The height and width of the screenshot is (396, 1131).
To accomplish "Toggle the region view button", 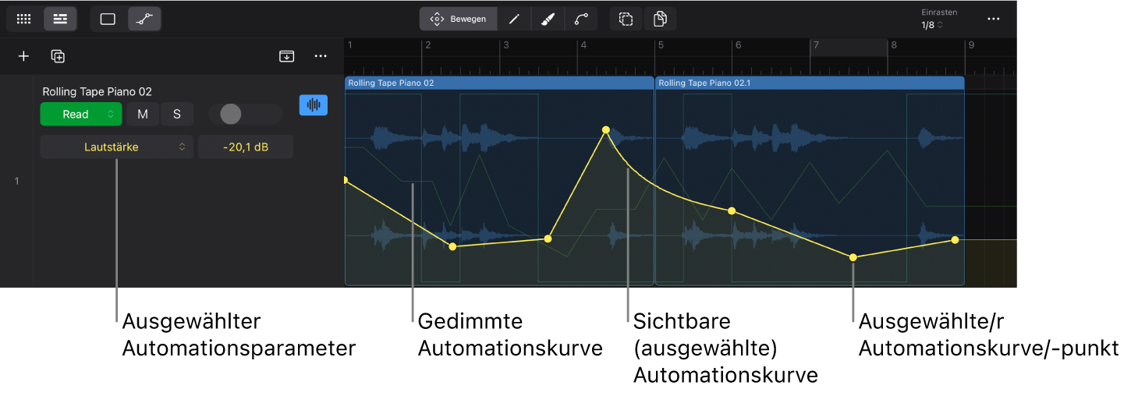I will click(108, 19).
